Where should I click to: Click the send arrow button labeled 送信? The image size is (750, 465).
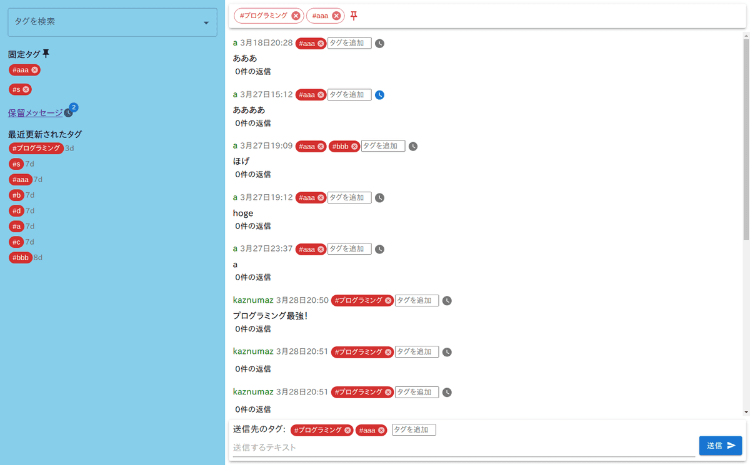tap(720, 446)
